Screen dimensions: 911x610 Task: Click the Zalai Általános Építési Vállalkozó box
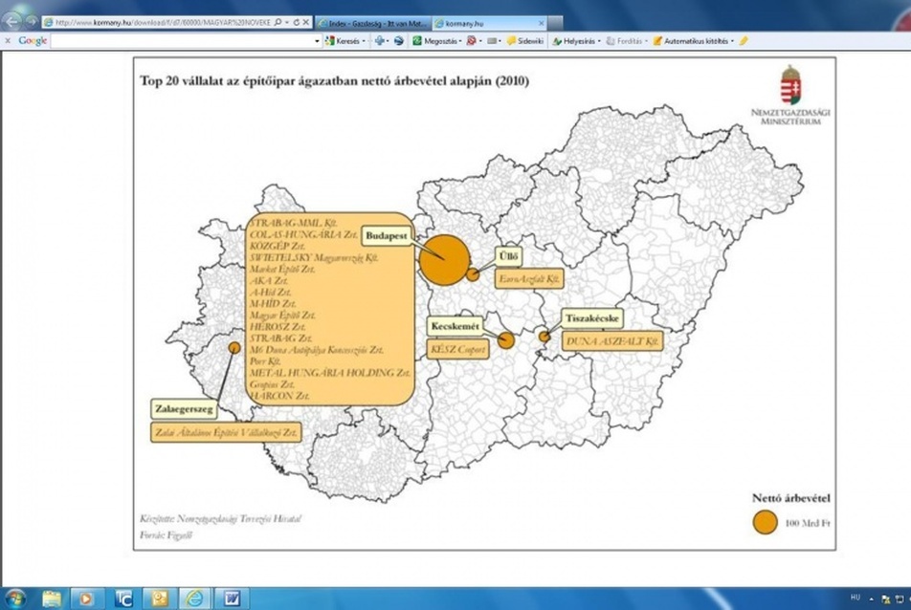226,432
